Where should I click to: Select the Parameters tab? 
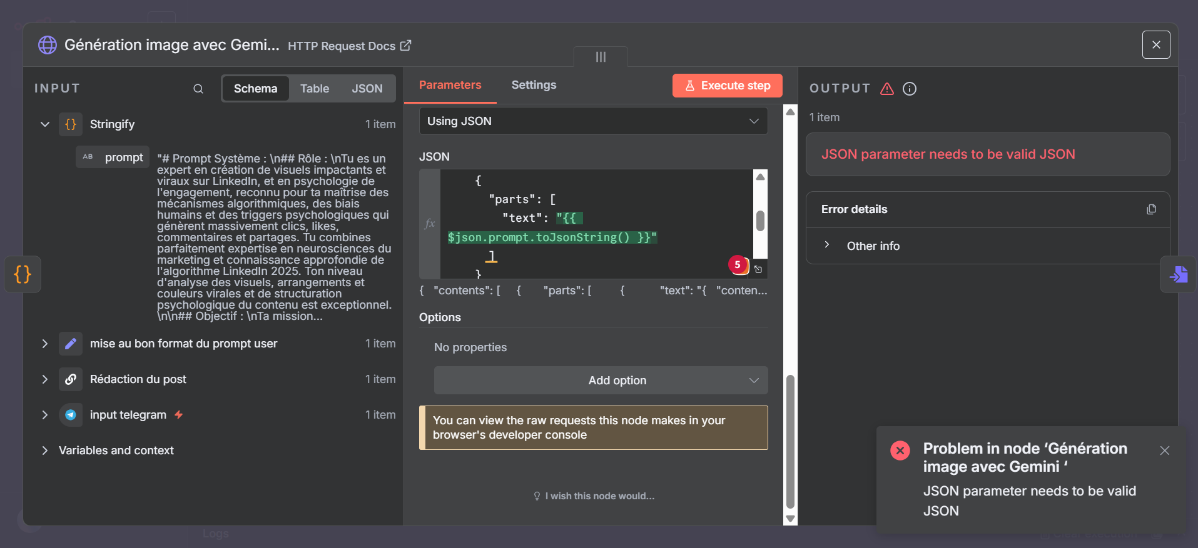click(x=450, y=85)
